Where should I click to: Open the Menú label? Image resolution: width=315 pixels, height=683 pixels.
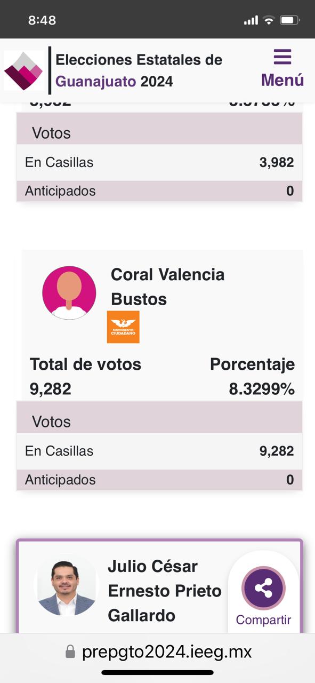282,80
